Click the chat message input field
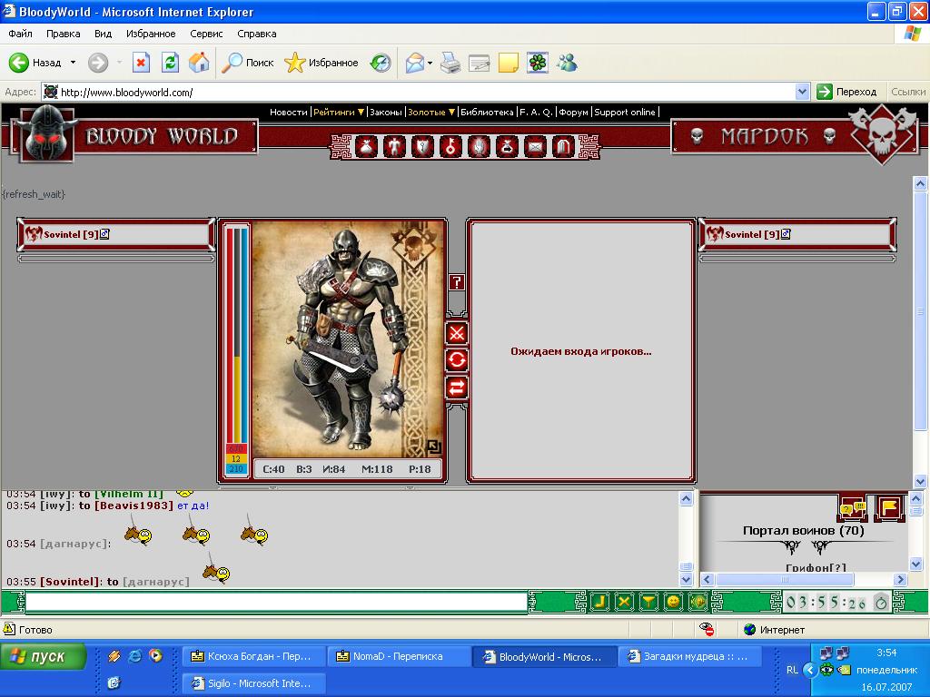 coord(276,603)
